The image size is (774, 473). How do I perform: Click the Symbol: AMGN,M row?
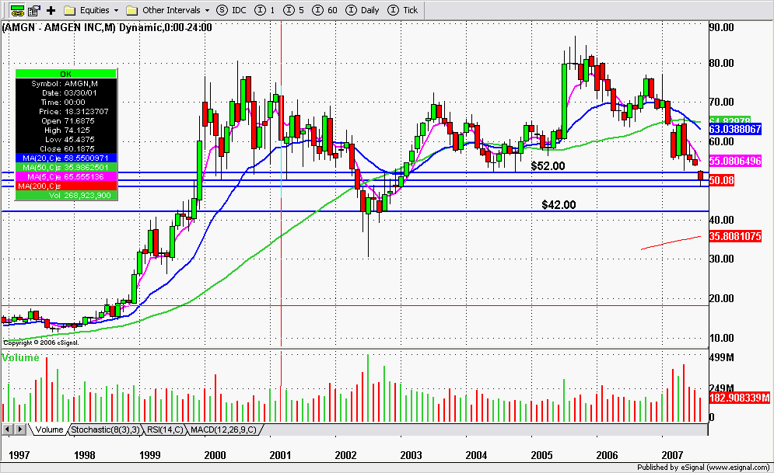[66, 84]
